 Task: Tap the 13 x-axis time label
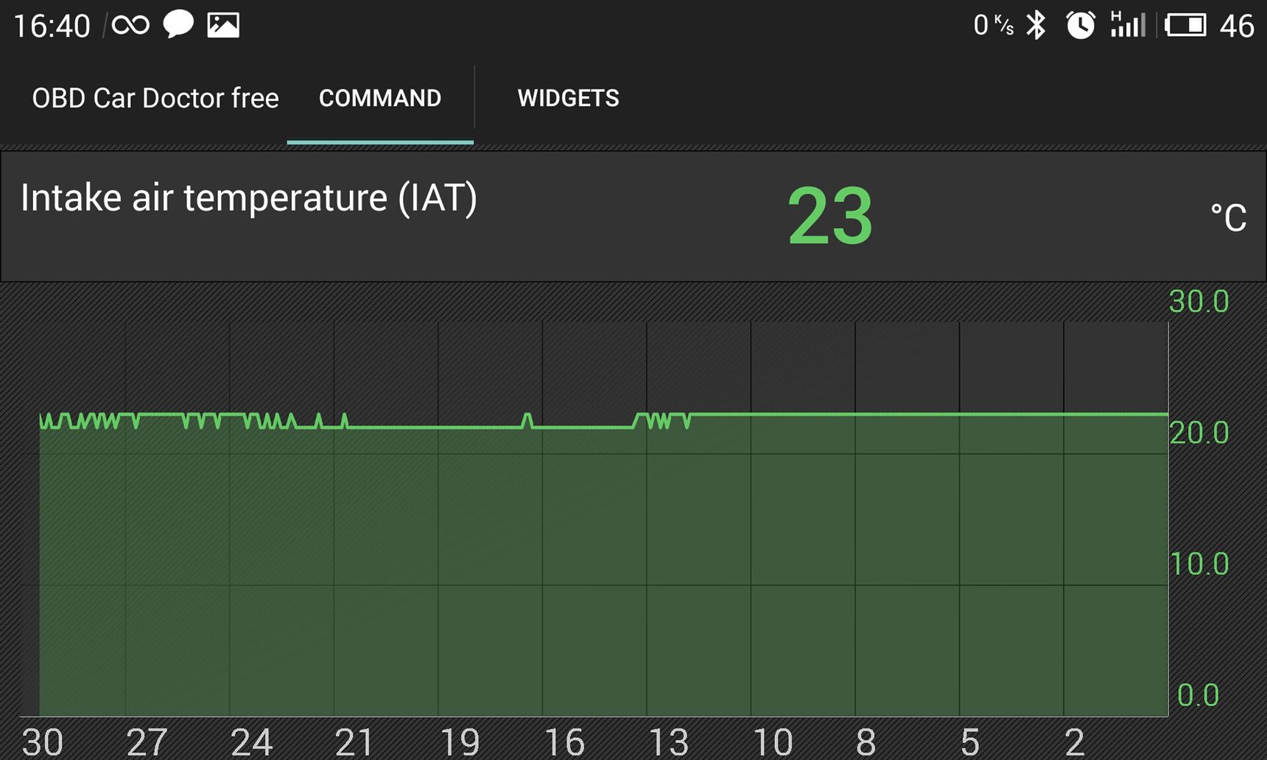pos(669,742)
